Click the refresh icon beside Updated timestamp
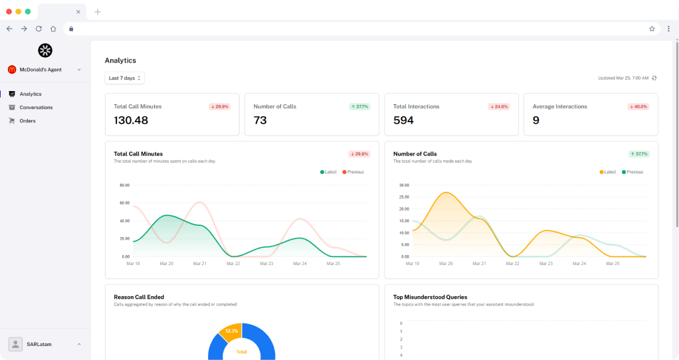The height and width of the screenshot is (360, 679). (654, 78)
